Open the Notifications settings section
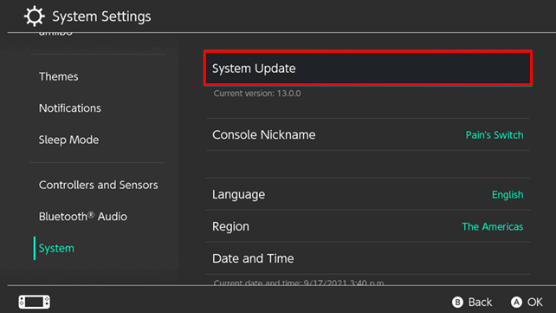The image size is (556, 313). coord(70,108)
